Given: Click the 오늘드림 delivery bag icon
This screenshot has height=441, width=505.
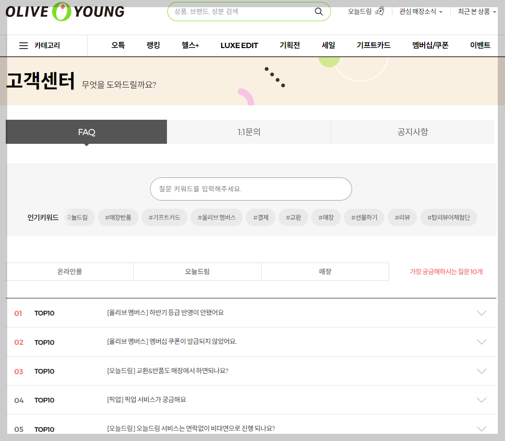Looking at the screenshot, I should [380, 11].
